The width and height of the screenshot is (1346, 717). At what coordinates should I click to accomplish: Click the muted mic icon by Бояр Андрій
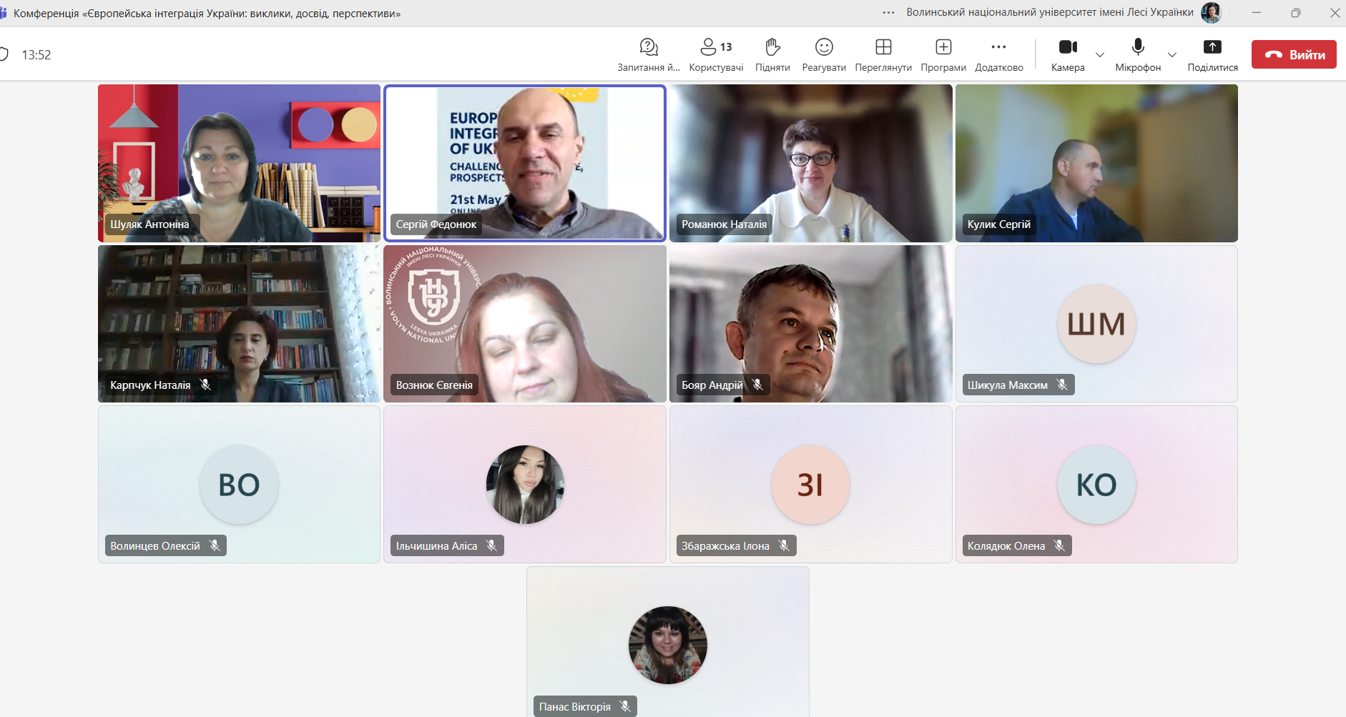coord(757,385)
